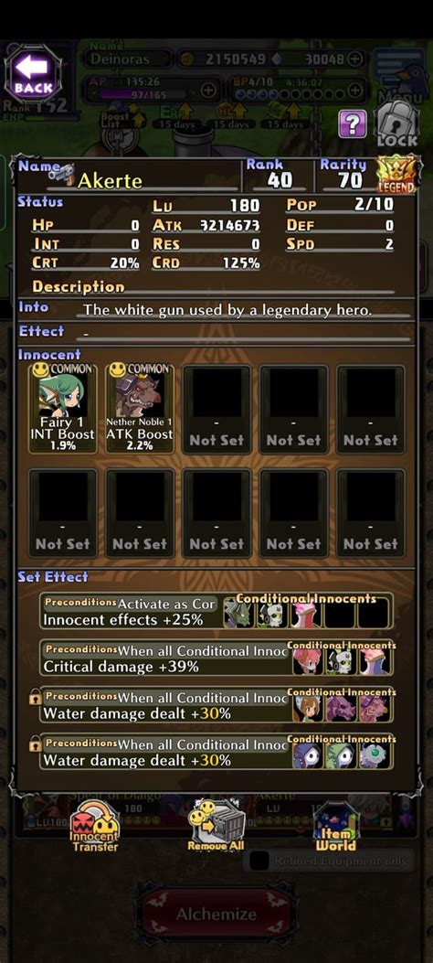Screen dimensions: 433x963
Task: Toggle the LOCK padlock on the item
Action: click(396, 123)
